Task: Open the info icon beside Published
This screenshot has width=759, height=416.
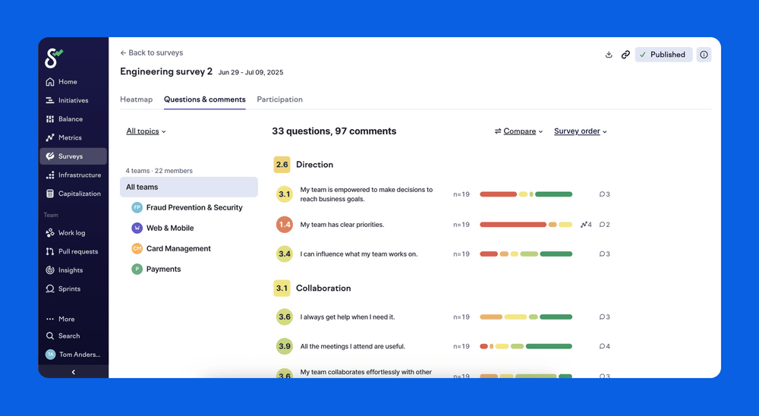Action: (704, 55)
